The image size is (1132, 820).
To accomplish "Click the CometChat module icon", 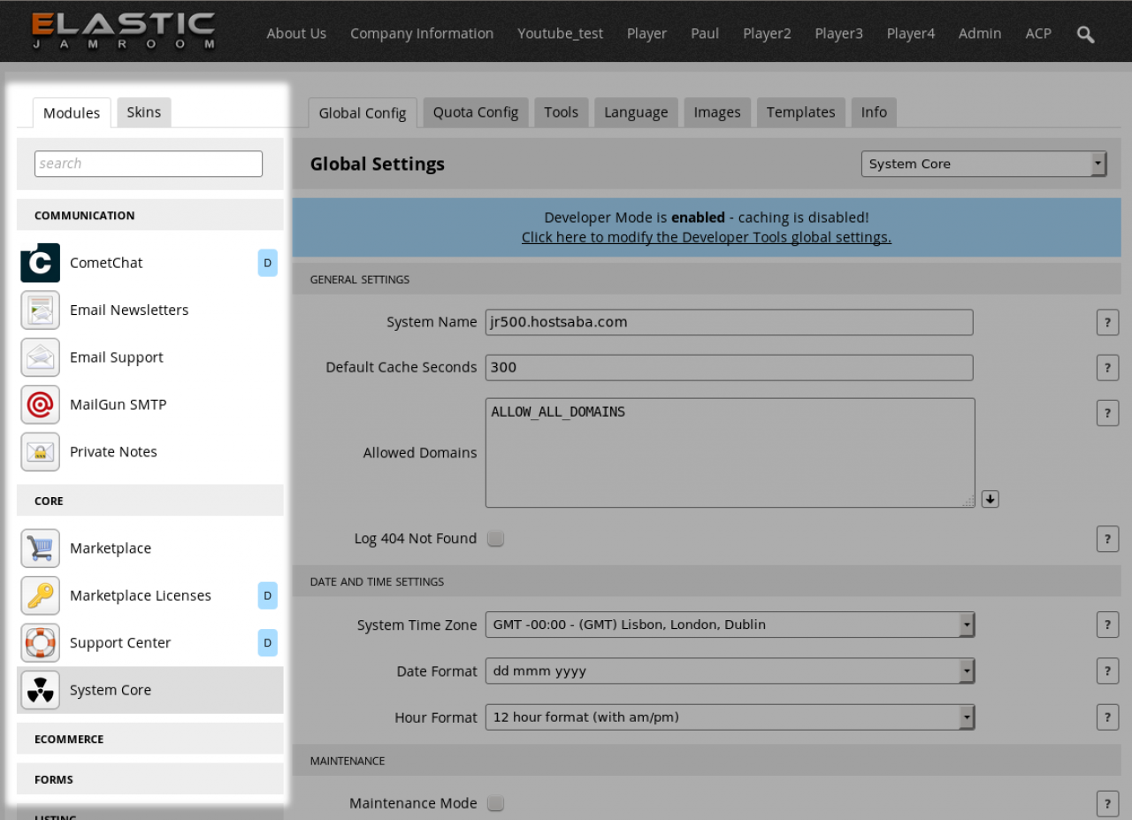I will (x=41, y=263).
